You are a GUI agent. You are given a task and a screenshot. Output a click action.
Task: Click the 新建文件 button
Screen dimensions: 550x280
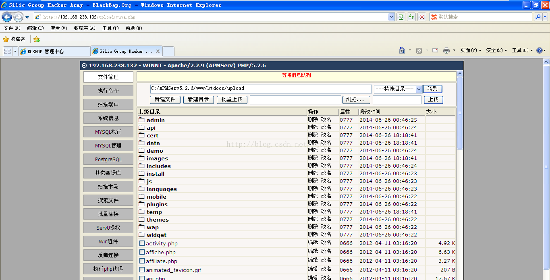tap(165, 100)
